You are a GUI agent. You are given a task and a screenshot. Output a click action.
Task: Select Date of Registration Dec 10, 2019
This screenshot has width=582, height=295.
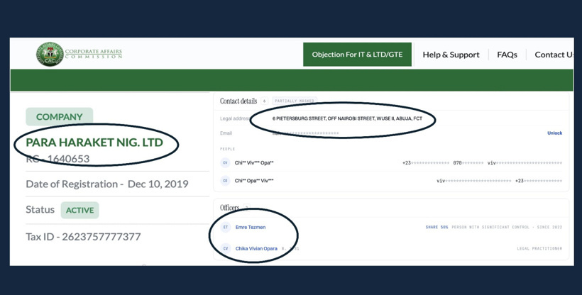107,184
